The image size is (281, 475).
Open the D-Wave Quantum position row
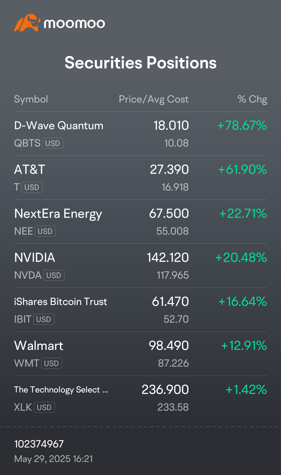pos(140,134)
